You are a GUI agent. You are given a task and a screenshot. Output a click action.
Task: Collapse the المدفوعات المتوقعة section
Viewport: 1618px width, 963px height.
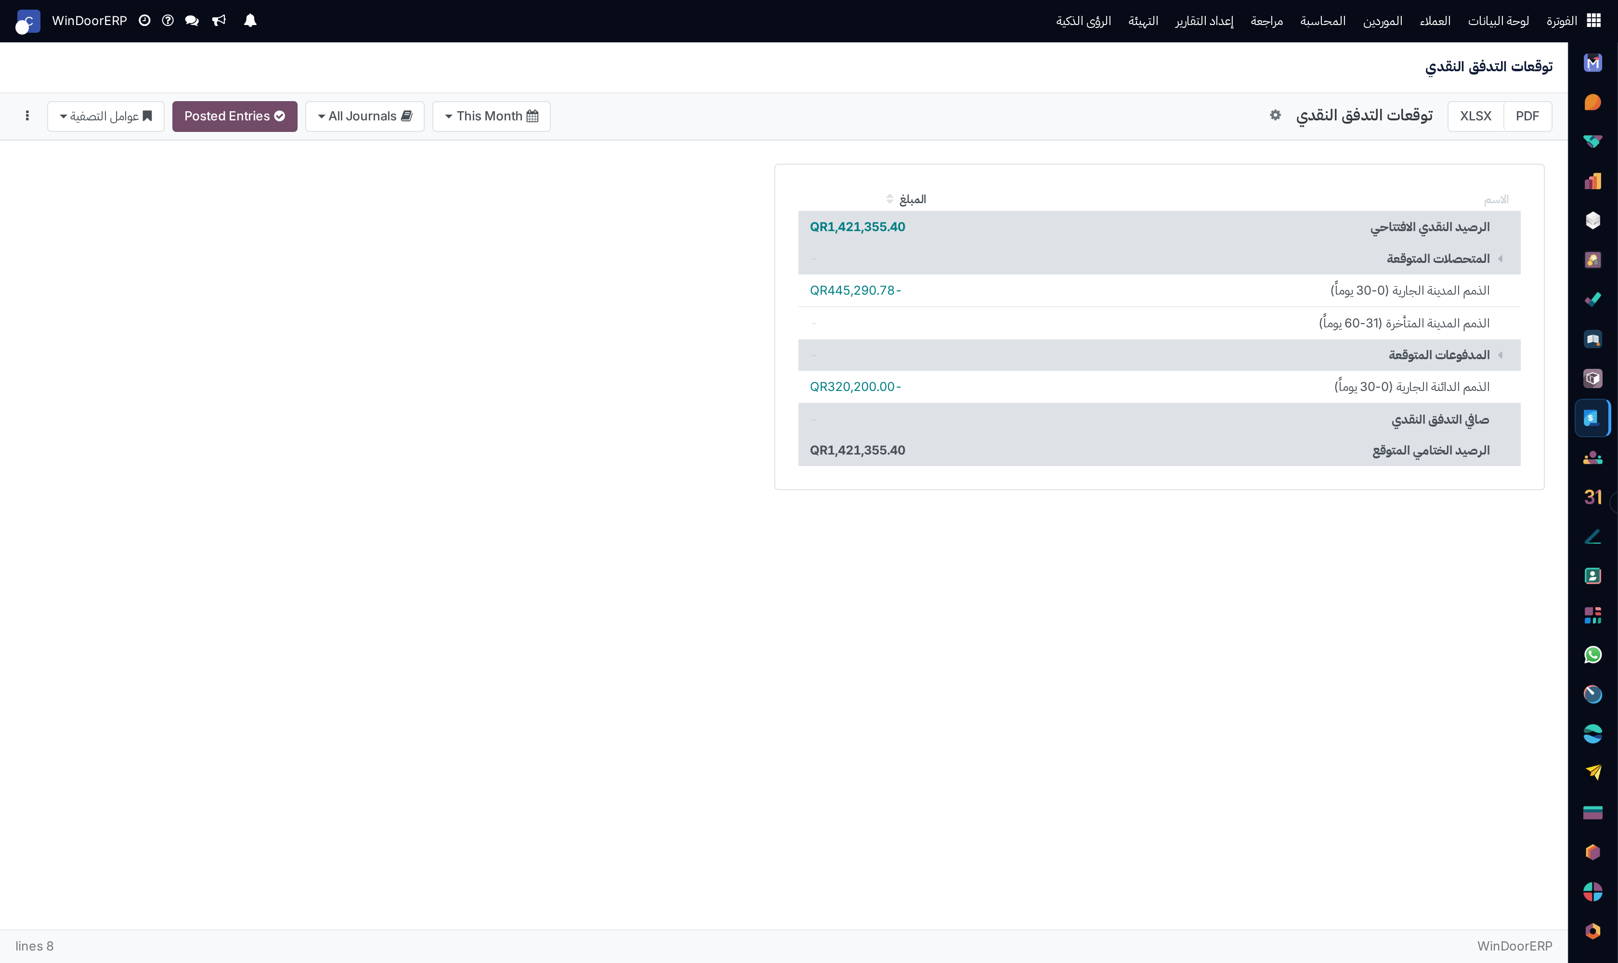coord(1500,355)
